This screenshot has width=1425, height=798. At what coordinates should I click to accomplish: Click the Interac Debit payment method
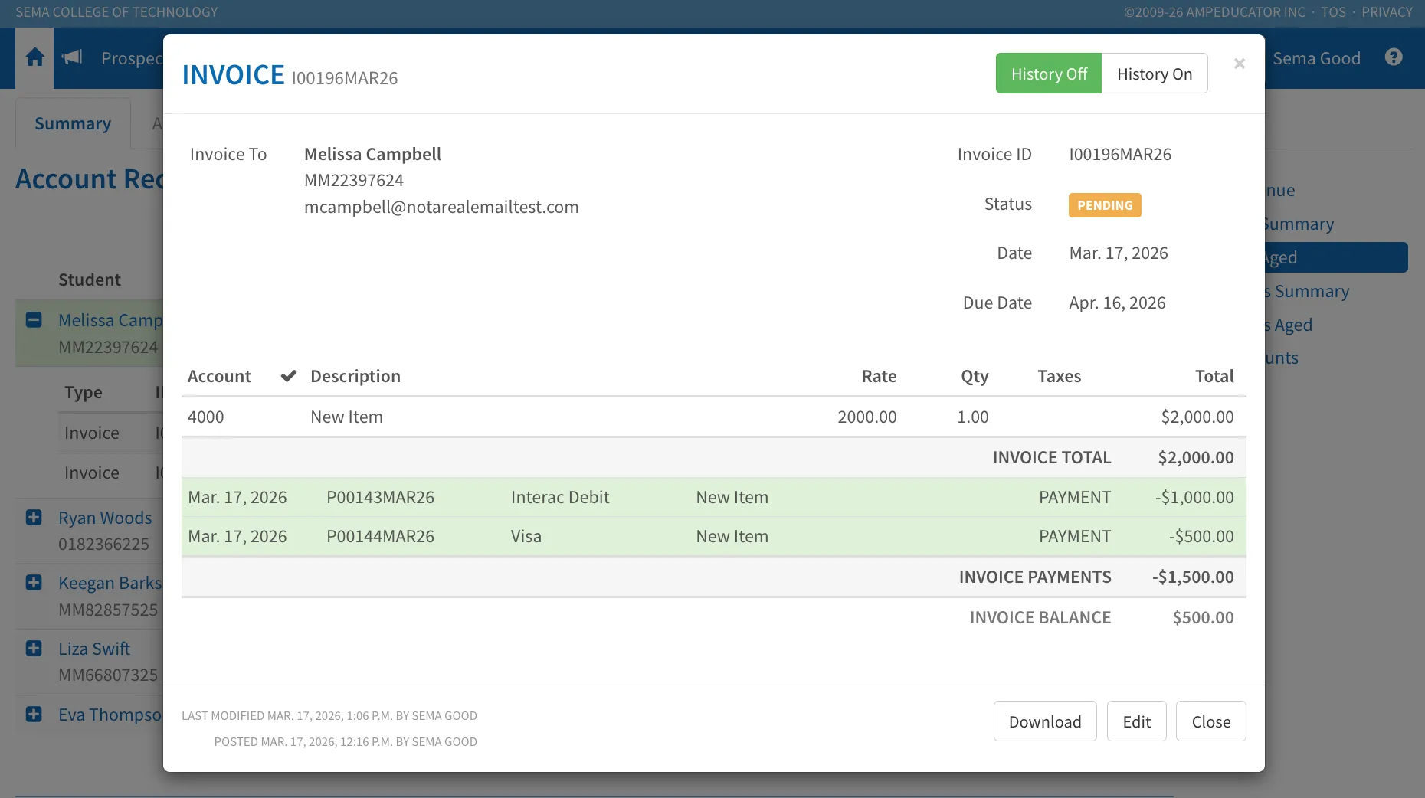coord(560,497)
